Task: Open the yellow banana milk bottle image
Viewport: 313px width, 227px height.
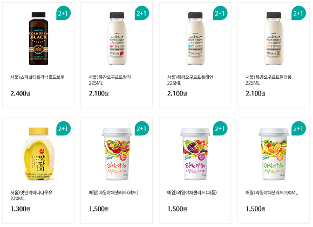Action: tap(38, 154)
